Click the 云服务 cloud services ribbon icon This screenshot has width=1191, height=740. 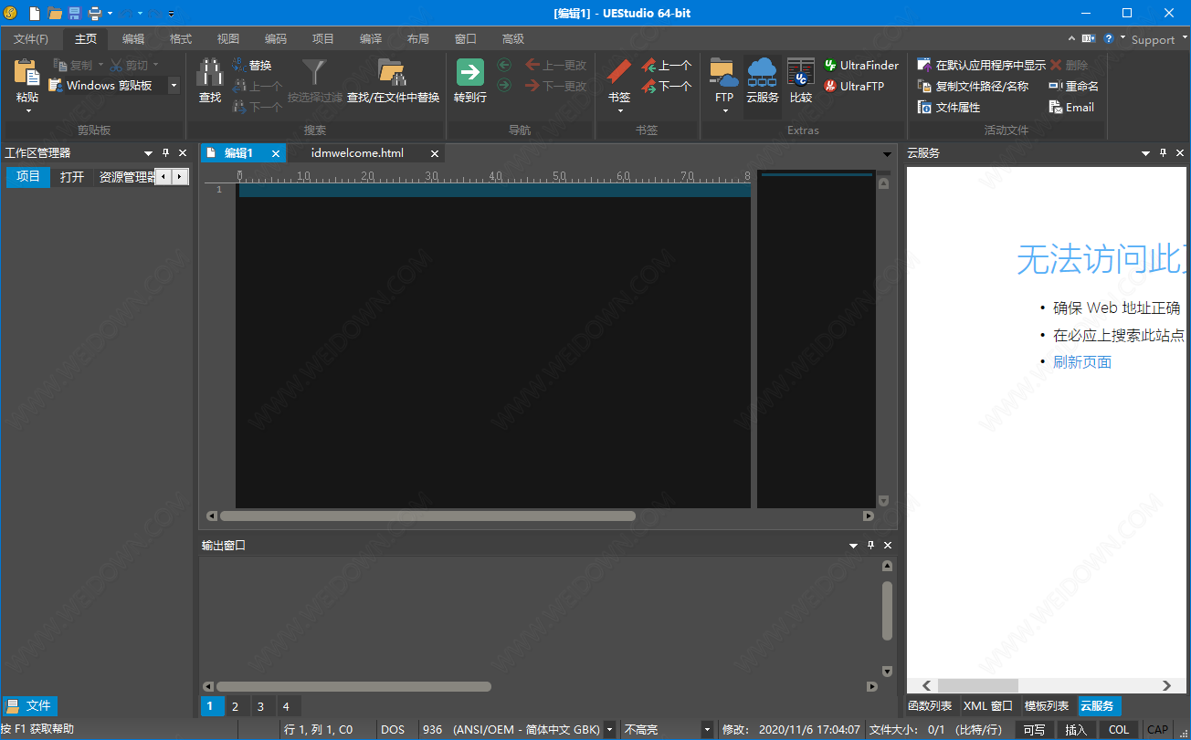(x=762, y=72)
